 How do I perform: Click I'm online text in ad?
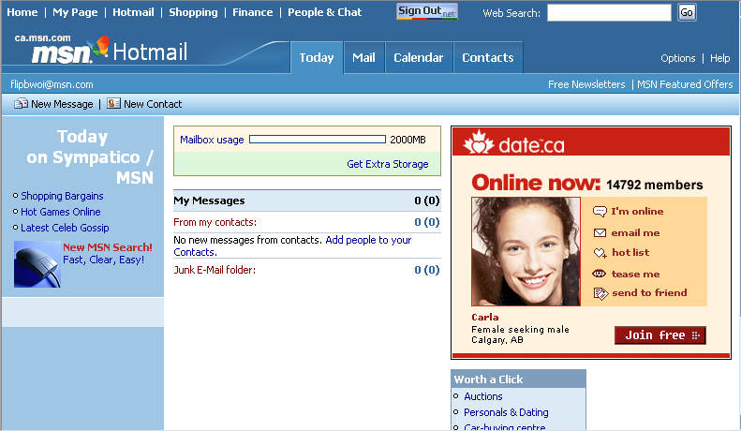click(638, 211)
